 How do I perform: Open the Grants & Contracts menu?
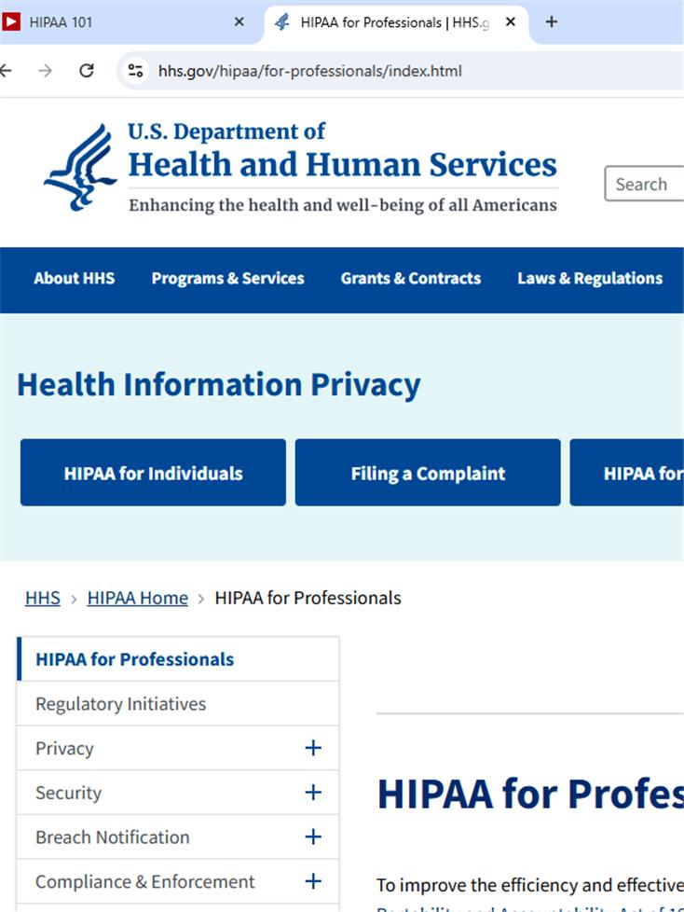411,279
